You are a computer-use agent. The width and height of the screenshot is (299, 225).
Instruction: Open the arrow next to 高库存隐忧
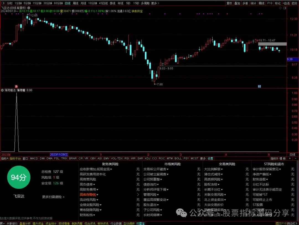[138, 195]
